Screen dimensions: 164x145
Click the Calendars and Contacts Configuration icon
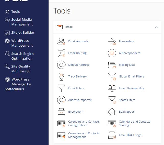(61, 124)
